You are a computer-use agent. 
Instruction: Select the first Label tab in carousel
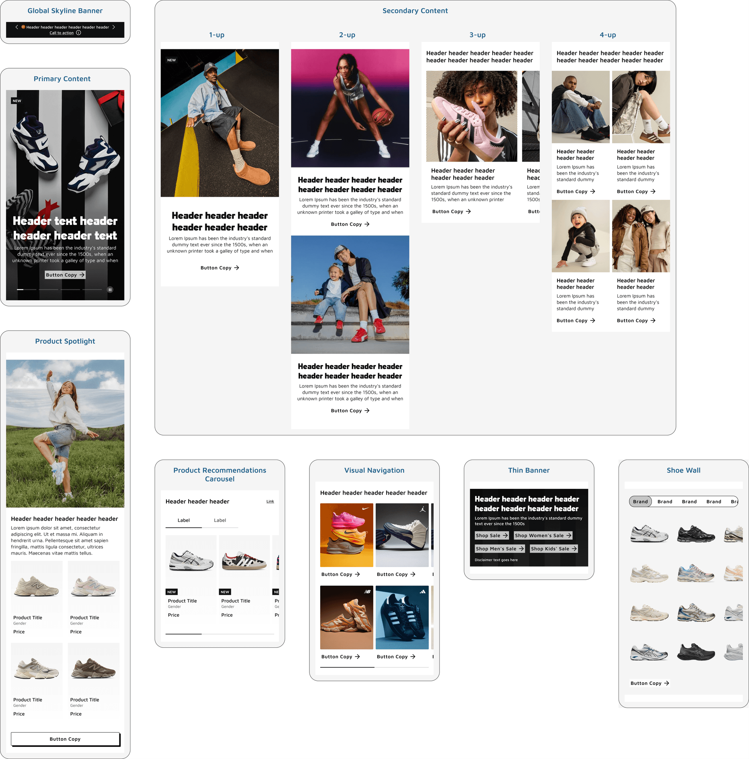pyautogui.click(x=183, y=520)
